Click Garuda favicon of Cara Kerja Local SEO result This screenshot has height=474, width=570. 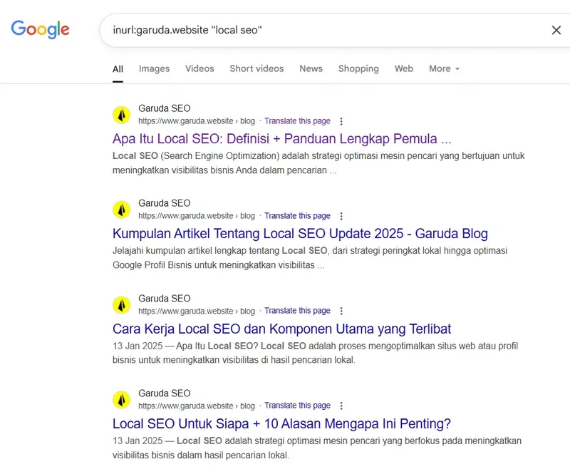(122, 305)
